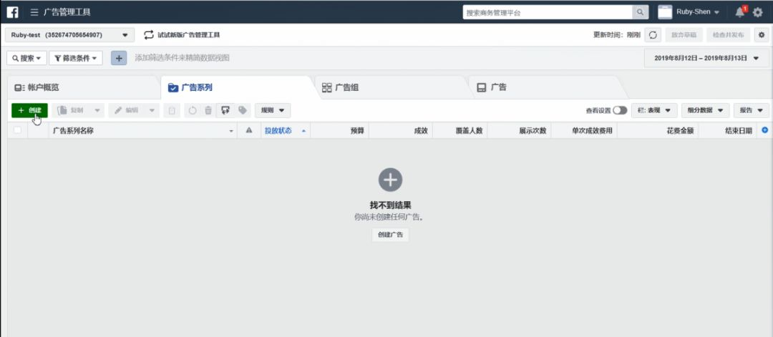
Task: Click the 试试新版广告管理工具 link
Action: coord(189,35)
